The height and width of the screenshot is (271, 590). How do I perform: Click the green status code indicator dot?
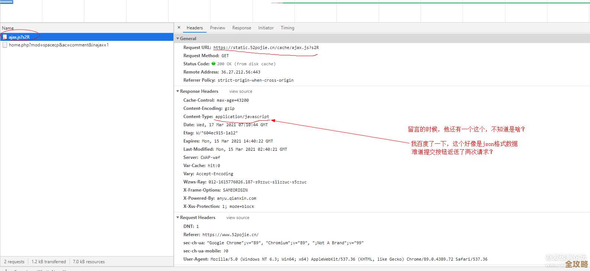tap(213, 63)
